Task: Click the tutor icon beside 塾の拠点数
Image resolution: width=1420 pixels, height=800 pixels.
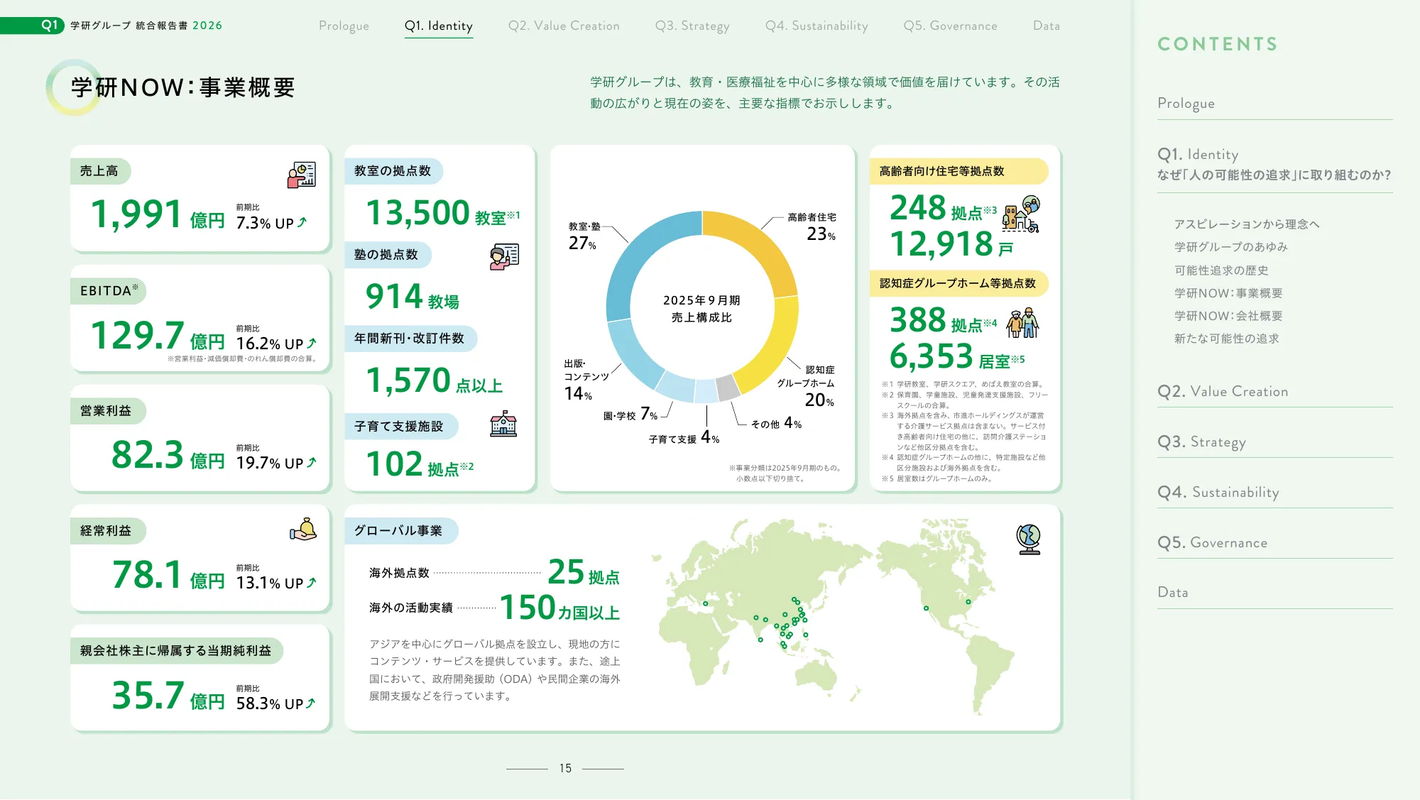Action: [505, 256]
